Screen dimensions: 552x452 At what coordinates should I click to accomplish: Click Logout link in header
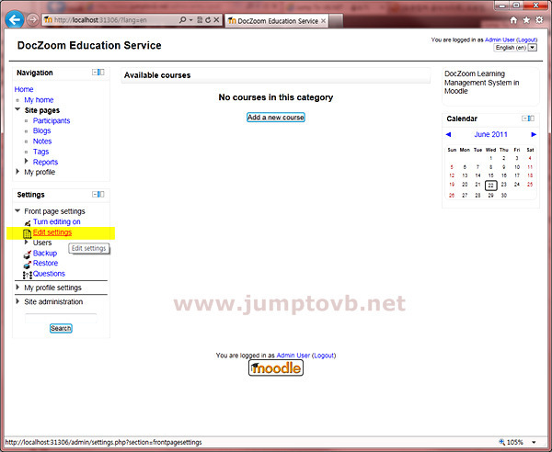(x=526, y=40)
